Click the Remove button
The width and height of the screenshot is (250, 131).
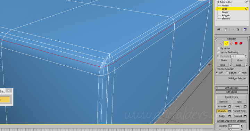(223, 102)
